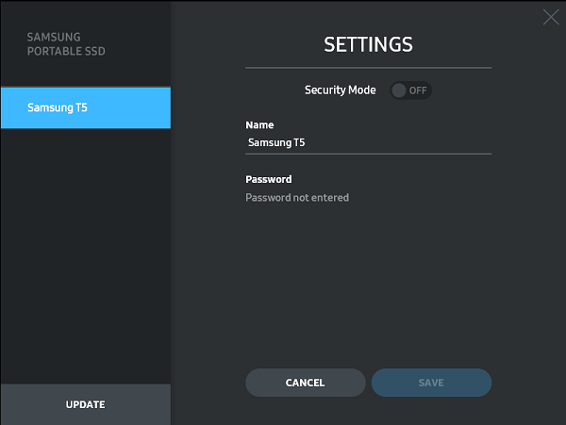Click the bold 'Password' label
This screenshot has height=425, width=566.
269,179
